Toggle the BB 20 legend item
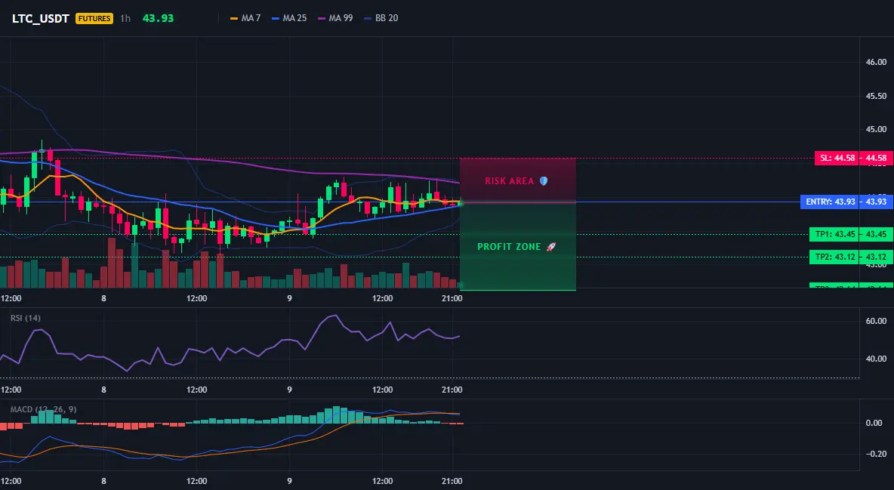This screenshot has width=894, height=490. [381, 18]
